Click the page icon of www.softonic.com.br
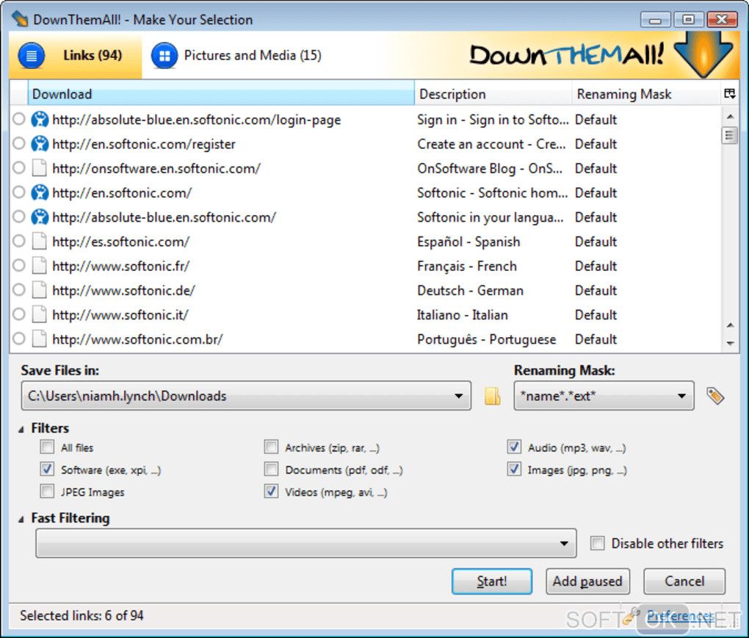The height and width of the screenshot is (638, 749). click(39, 338)
